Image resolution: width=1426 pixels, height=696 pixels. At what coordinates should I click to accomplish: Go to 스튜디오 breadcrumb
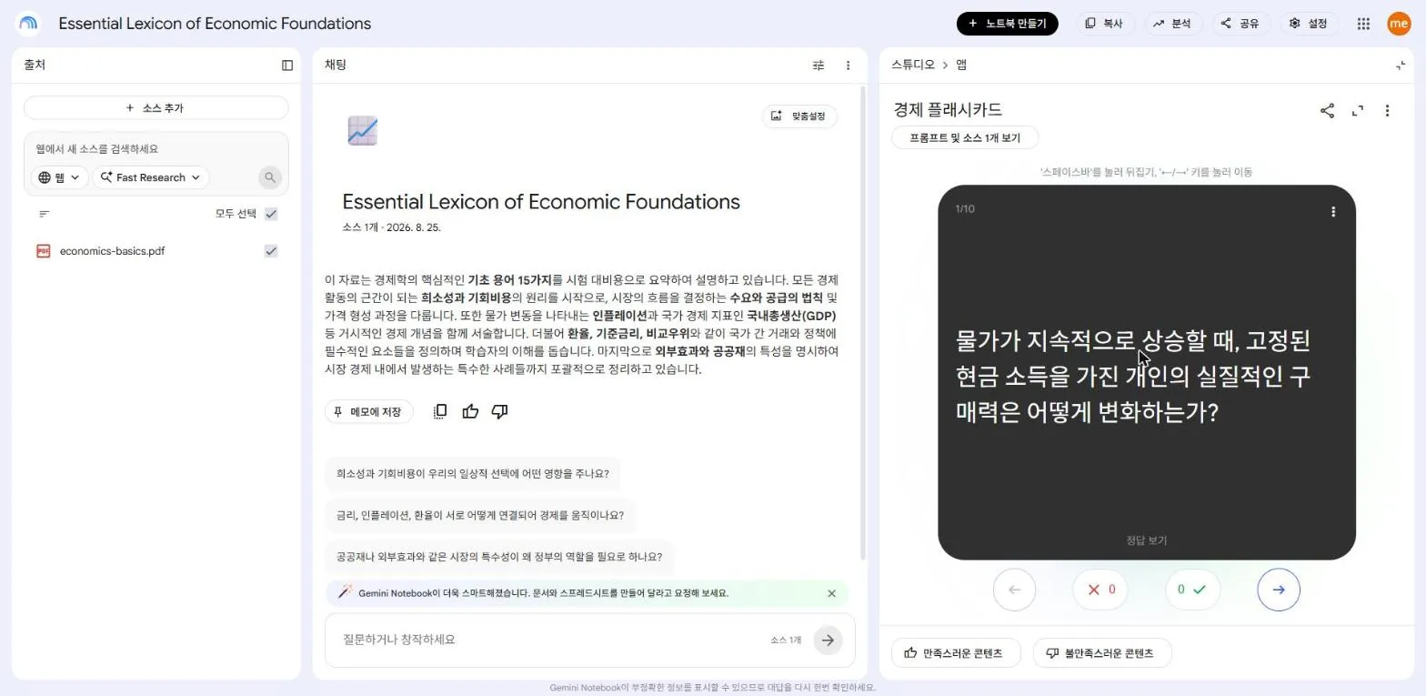(x=913, y=65)
